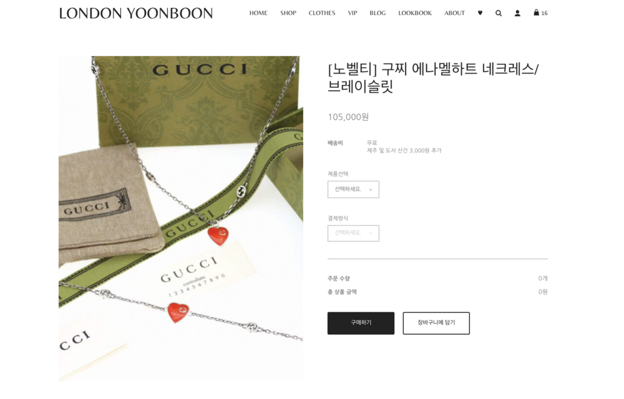Select the VIP menu item
624x399 pixels.
point(353,13)
